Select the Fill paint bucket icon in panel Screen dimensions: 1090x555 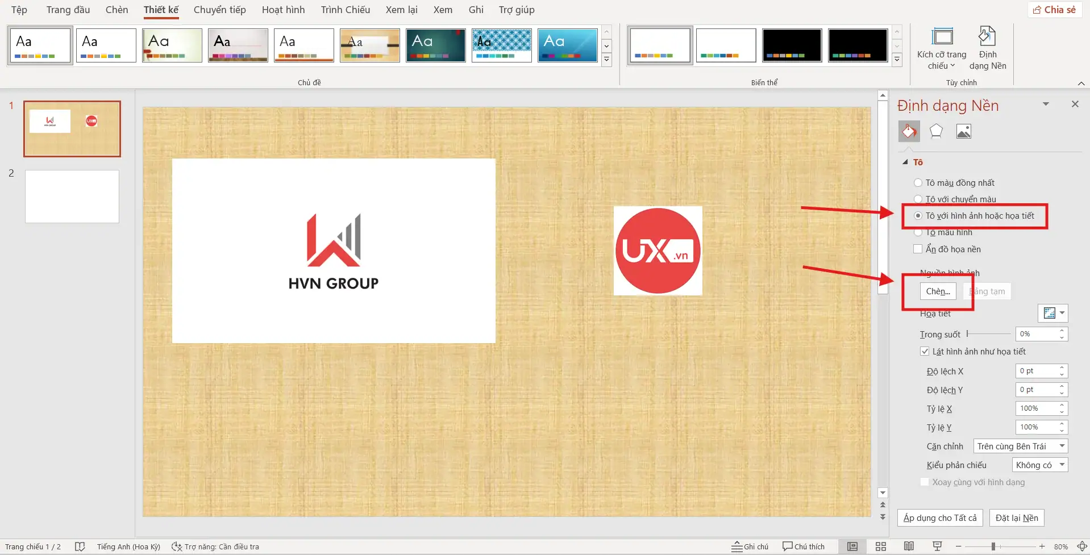[909, 131]
